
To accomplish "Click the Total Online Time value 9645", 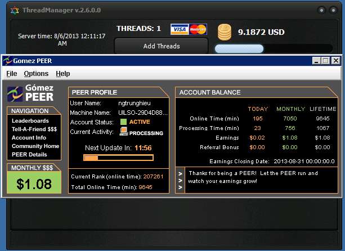I will (145, 187).
